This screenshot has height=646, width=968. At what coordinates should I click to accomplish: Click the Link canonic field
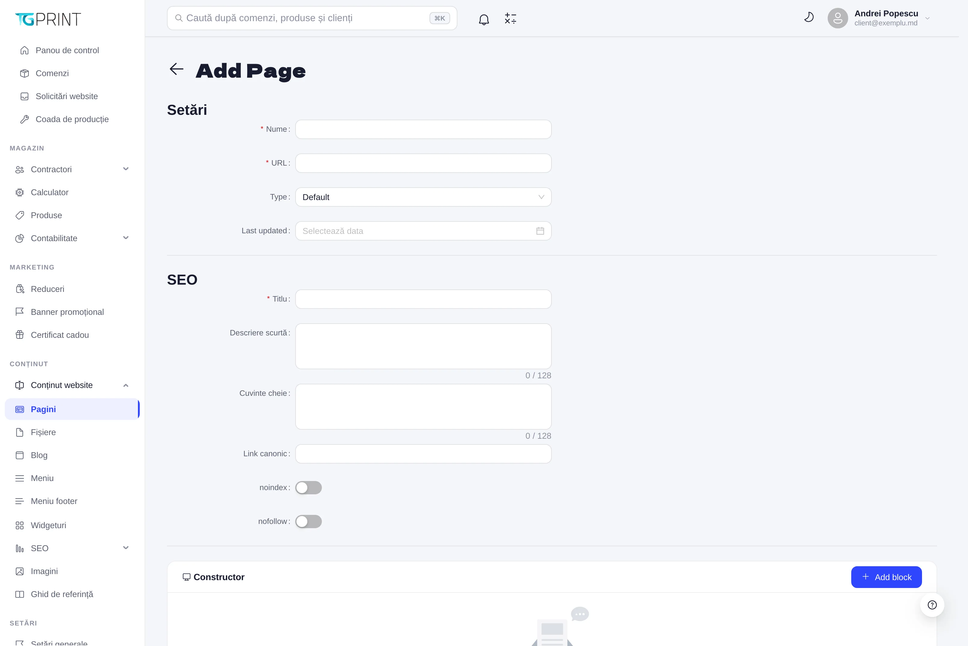point(423,454)
